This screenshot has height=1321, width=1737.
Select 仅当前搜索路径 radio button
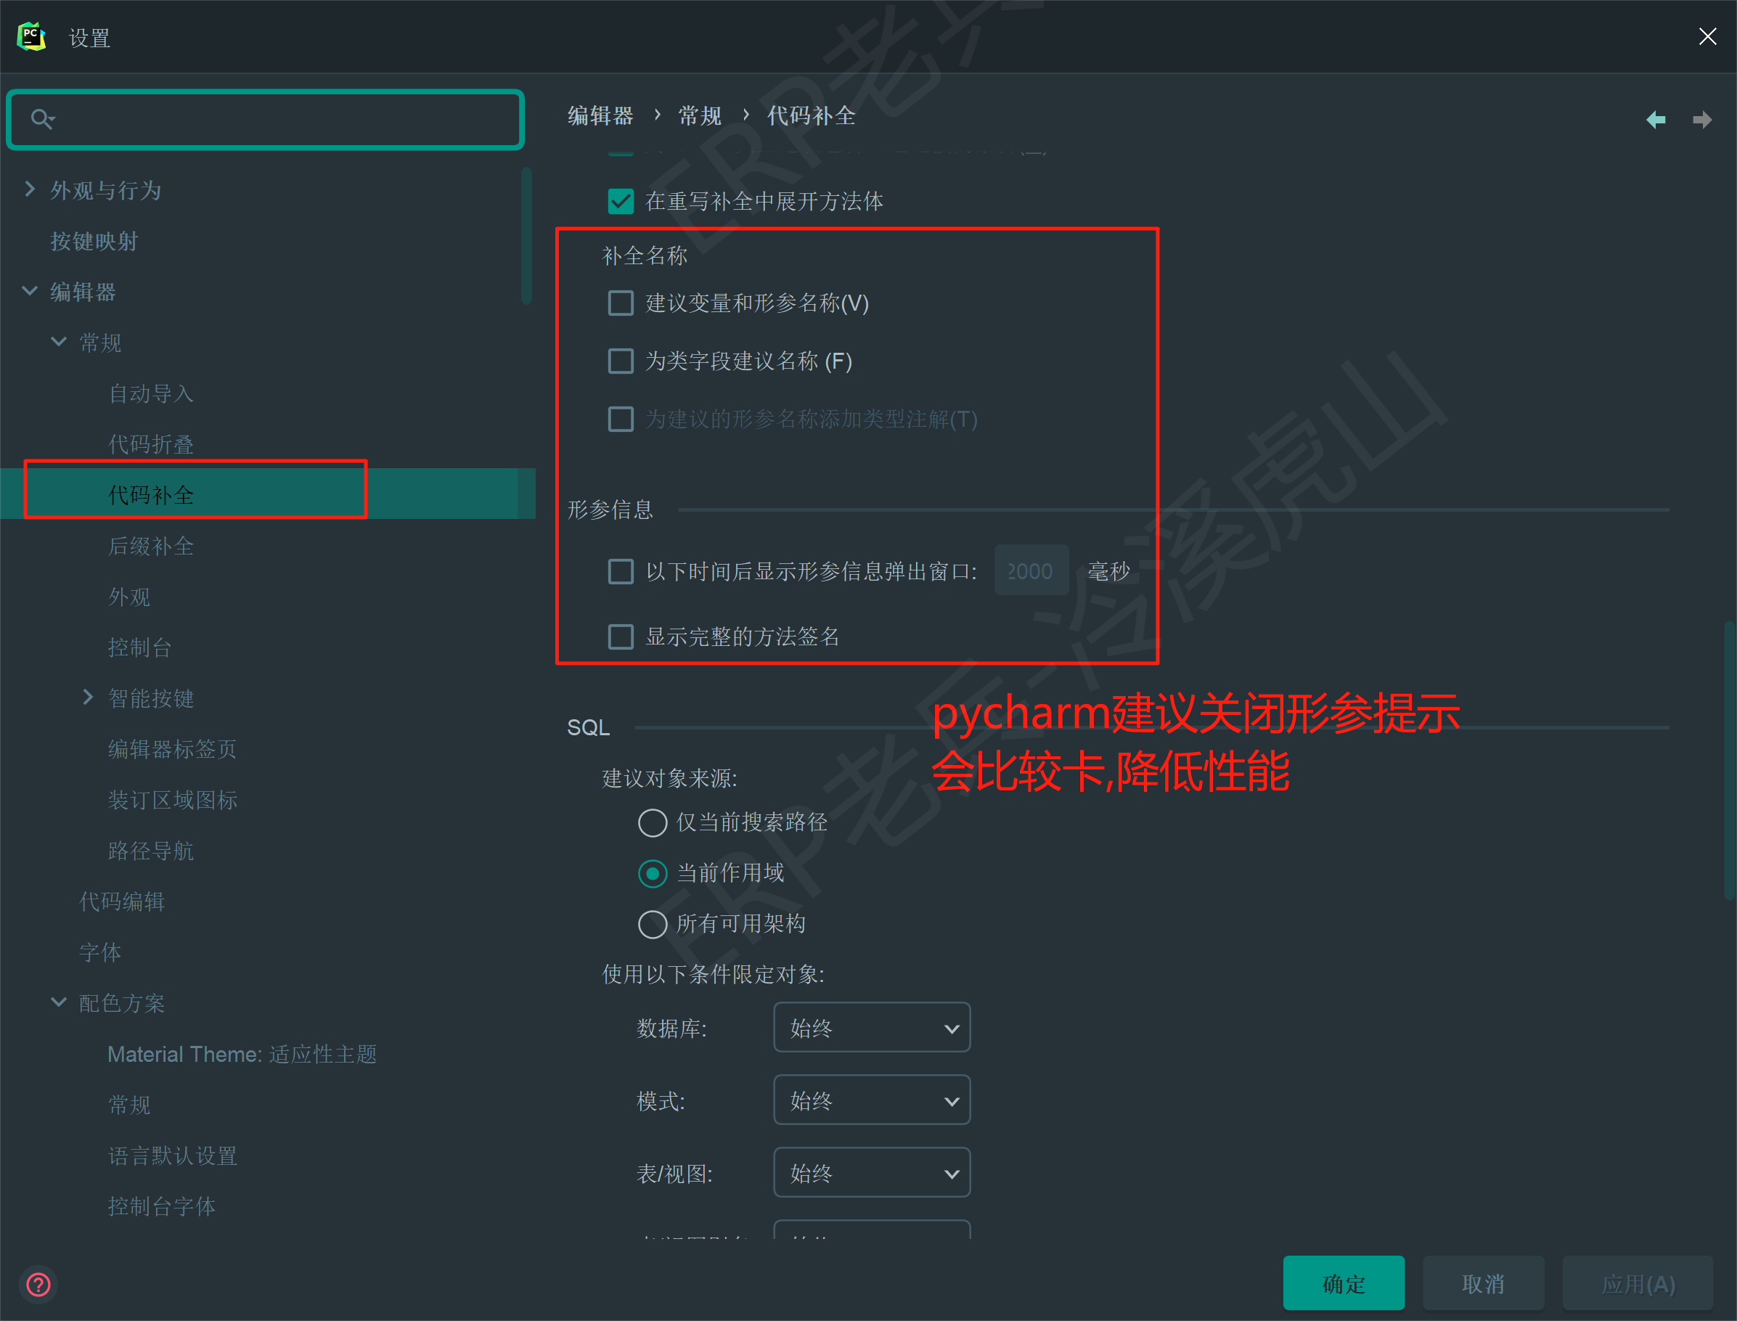652,822
